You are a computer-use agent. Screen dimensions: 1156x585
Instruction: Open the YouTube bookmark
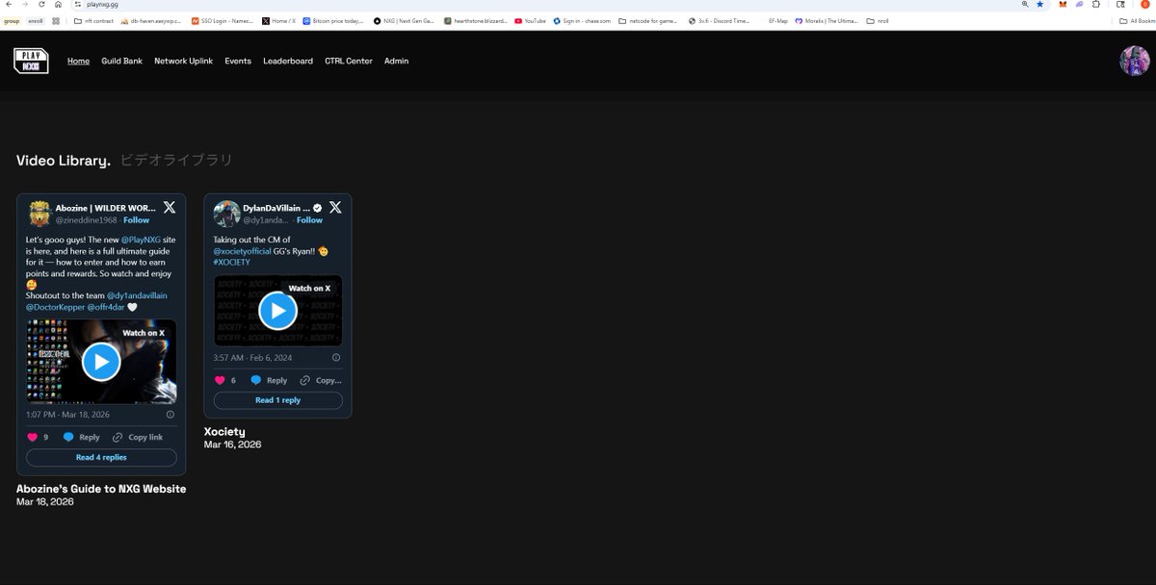tap(530, 20)
